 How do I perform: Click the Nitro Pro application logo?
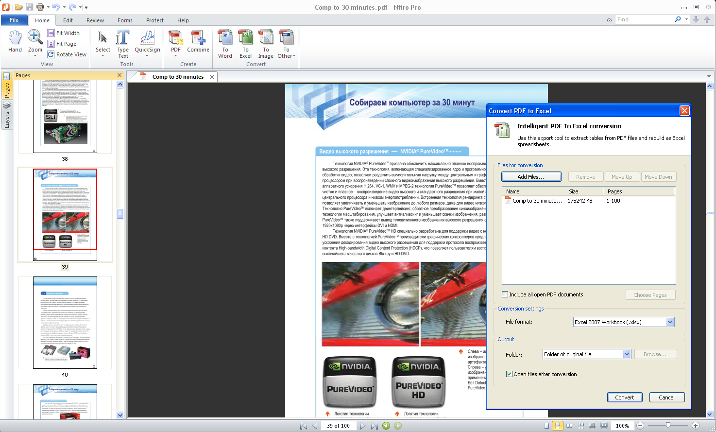click(6, 7)
